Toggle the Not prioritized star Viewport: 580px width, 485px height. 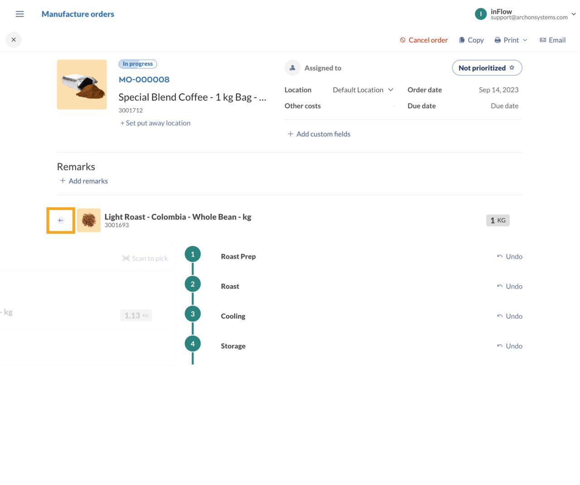click(512, 67)
